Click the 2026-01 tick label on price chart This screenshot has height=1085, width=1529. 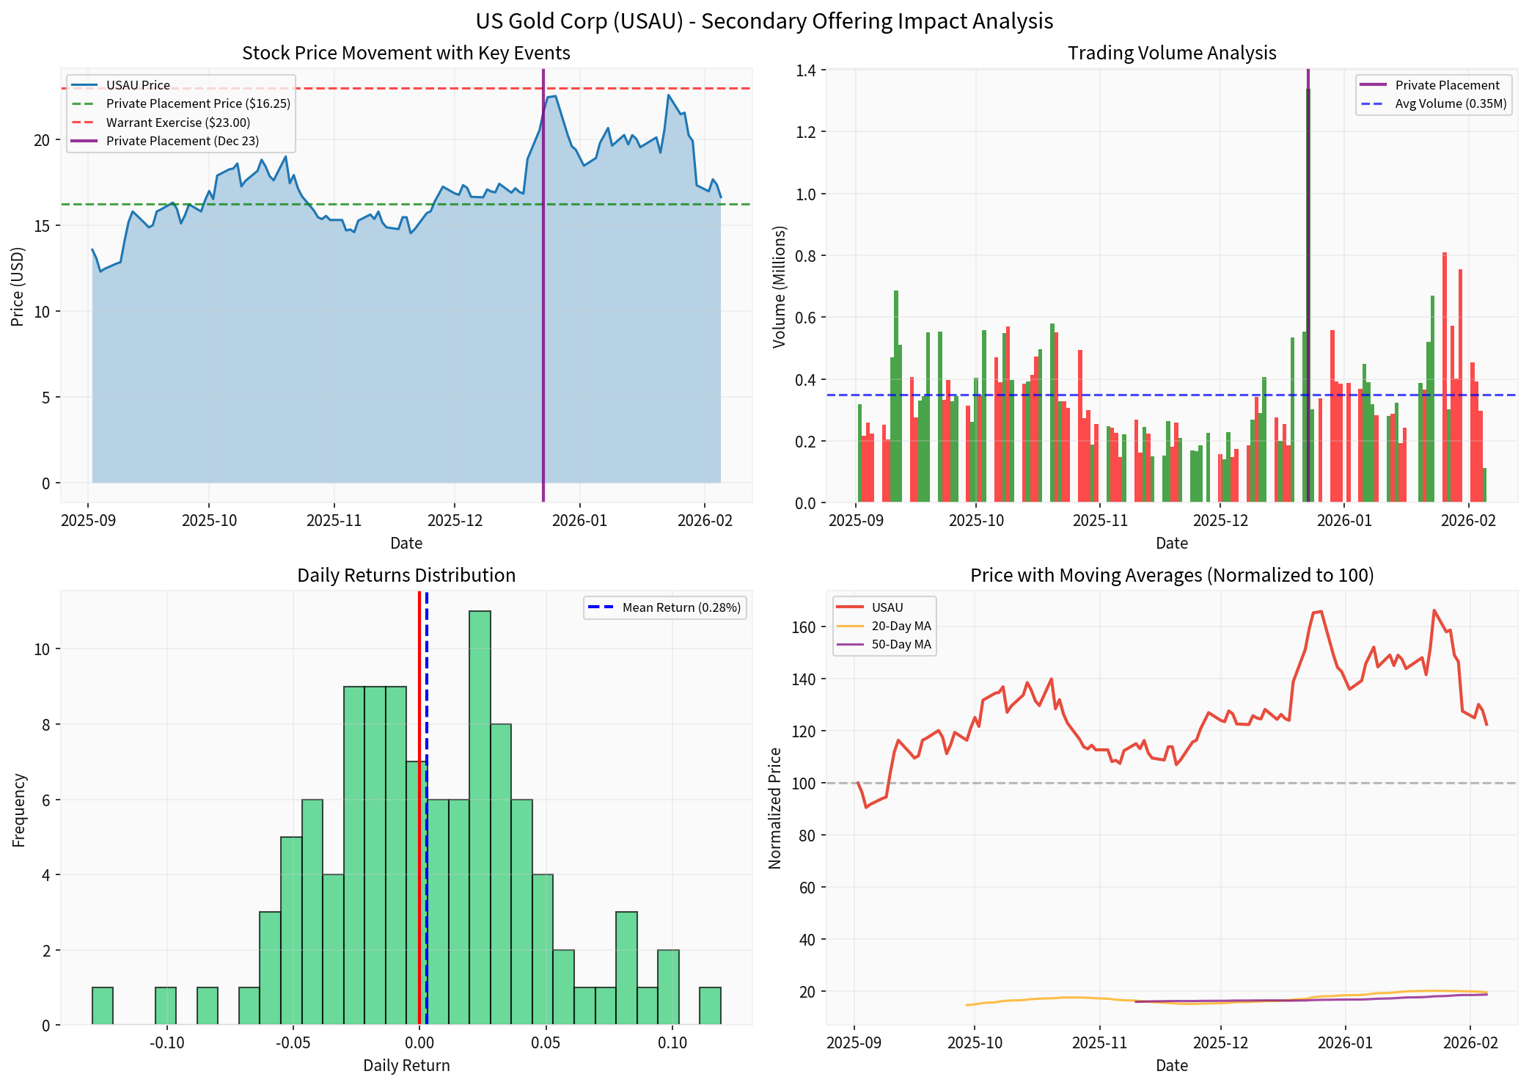(579, 521)
